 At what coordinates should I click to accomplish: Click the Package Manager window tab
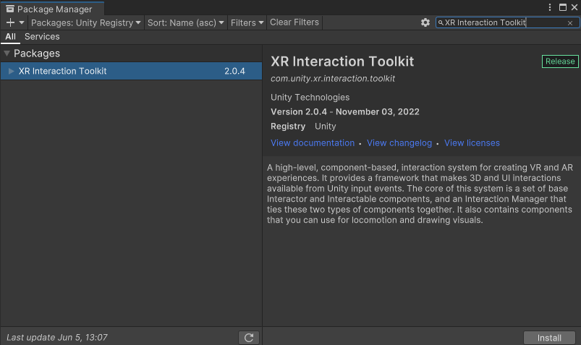(x=52, y=9)
